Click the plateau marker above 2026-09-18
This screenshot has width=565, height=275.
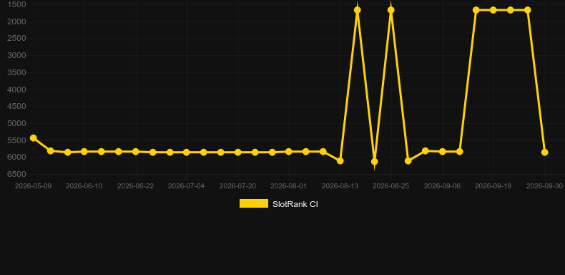(x=493, y=10)
